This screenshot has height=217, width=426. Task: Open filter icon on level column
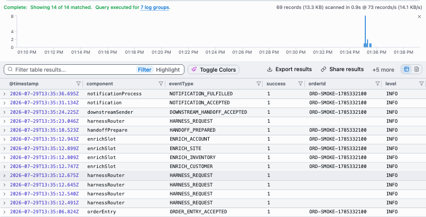click(x=421, y=84)
